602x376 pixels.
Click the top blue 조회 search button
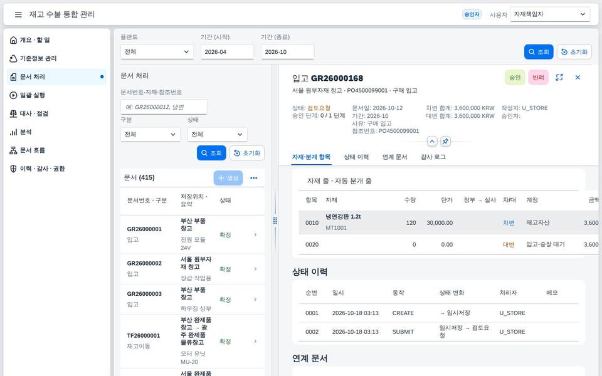pyautogui.click(x=539, y=52)
